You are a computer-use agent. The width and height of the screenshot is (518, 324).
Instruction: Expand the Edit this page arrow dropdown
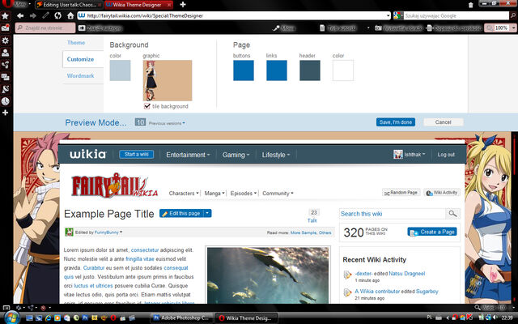[207, 214]
